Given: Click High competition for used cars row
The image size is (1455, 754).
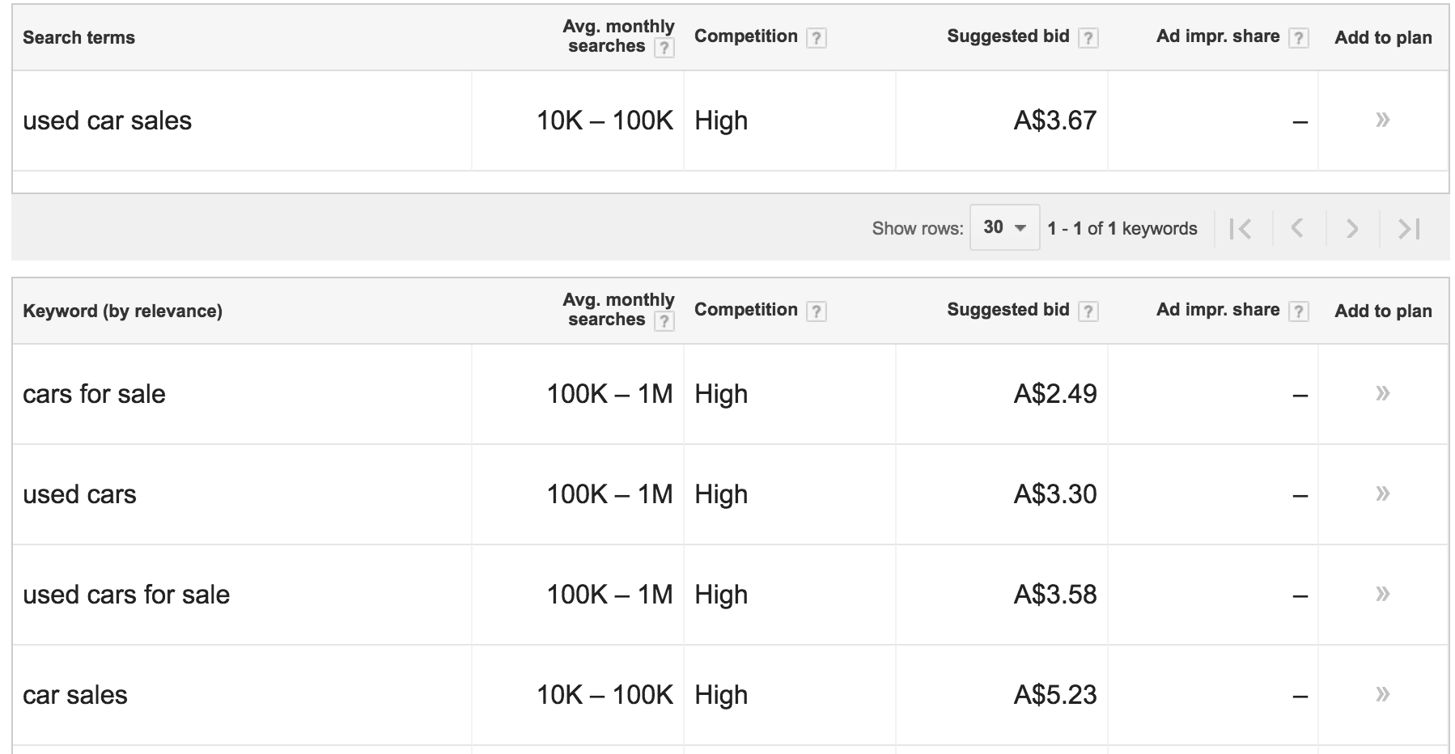Looking at the screenshot, I should point(721,494).
